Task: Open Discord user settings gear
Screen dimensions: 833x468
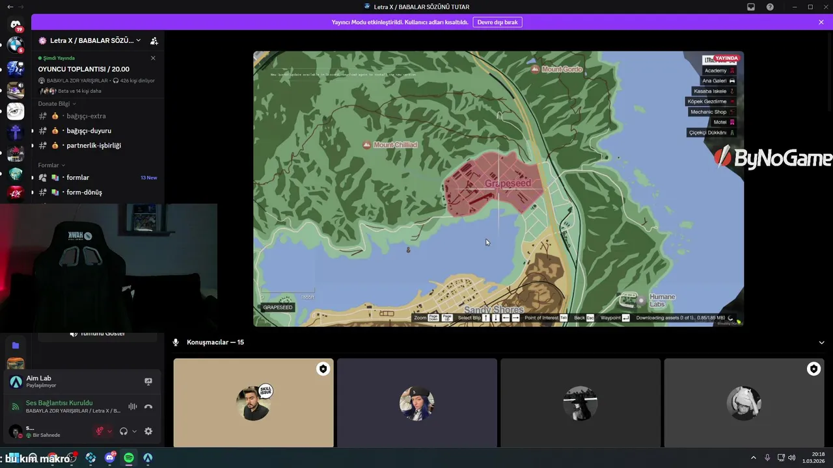Action: click(148, 431)
